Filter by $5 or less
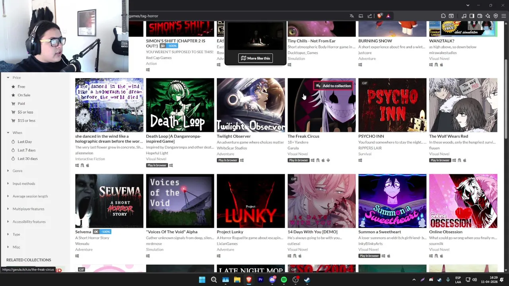 click(25, 112)
